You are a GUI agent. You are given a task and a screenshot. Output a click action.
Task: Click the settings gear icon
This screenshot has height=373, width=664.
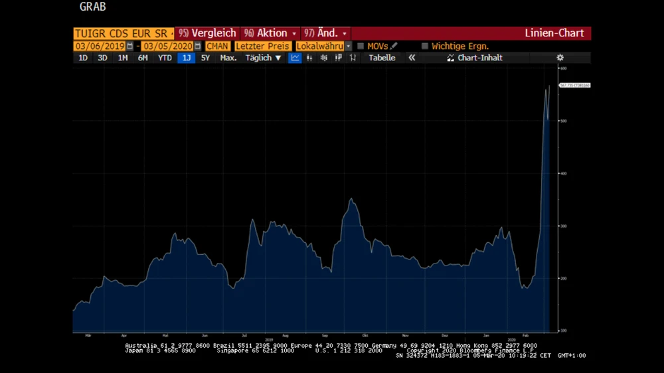[560, 58]
